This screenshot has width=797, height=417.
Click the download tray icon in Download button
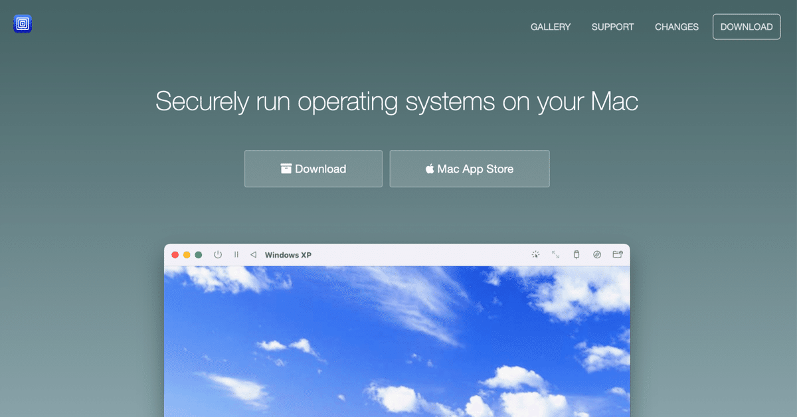coord(288,169)
